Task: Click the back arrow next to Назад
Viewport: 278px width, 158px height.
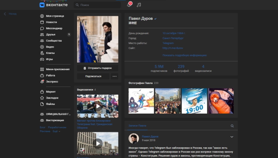Action: (5, 14)
